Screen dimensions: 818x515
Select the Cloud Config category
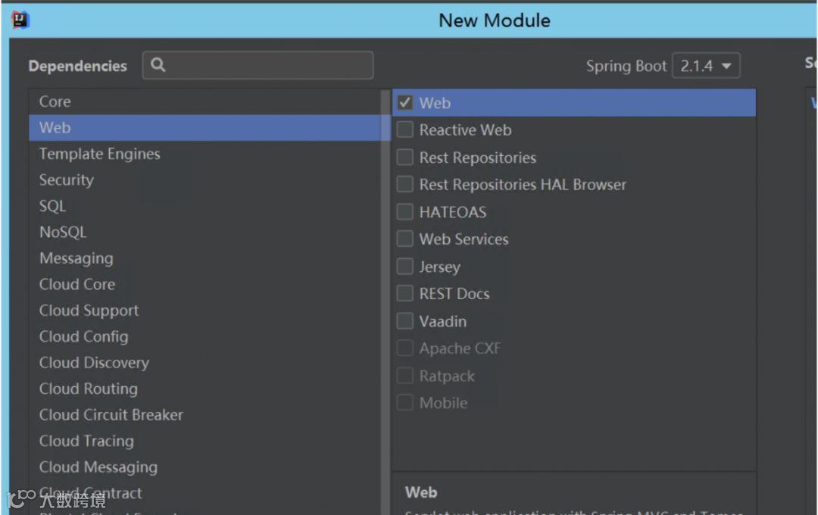(205, 336)
